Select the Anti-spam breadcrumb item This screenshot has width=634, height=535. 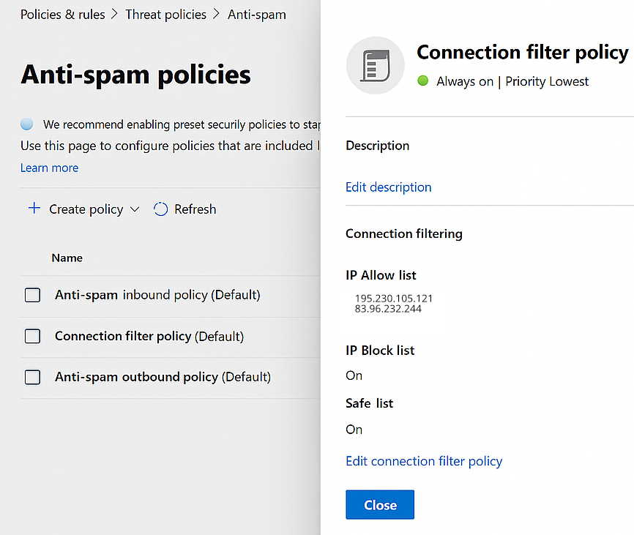tap(257, 15)
